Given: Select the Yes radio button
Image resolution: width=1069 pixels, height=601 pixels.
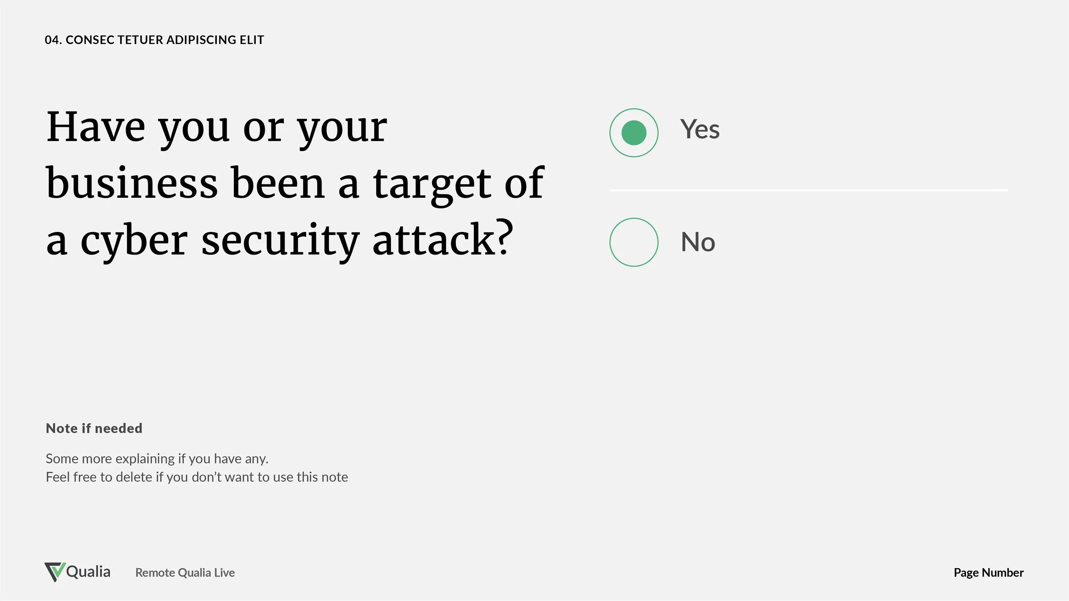Looking at the screenshot, I should point(634,133).
